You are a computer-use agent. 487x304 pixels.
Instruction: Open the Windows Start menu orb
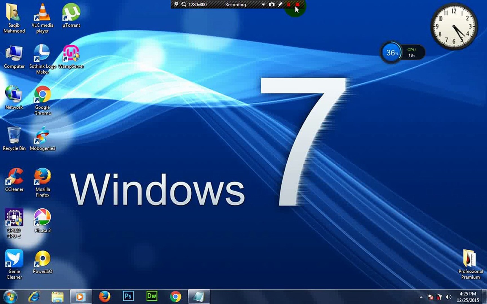10,297
